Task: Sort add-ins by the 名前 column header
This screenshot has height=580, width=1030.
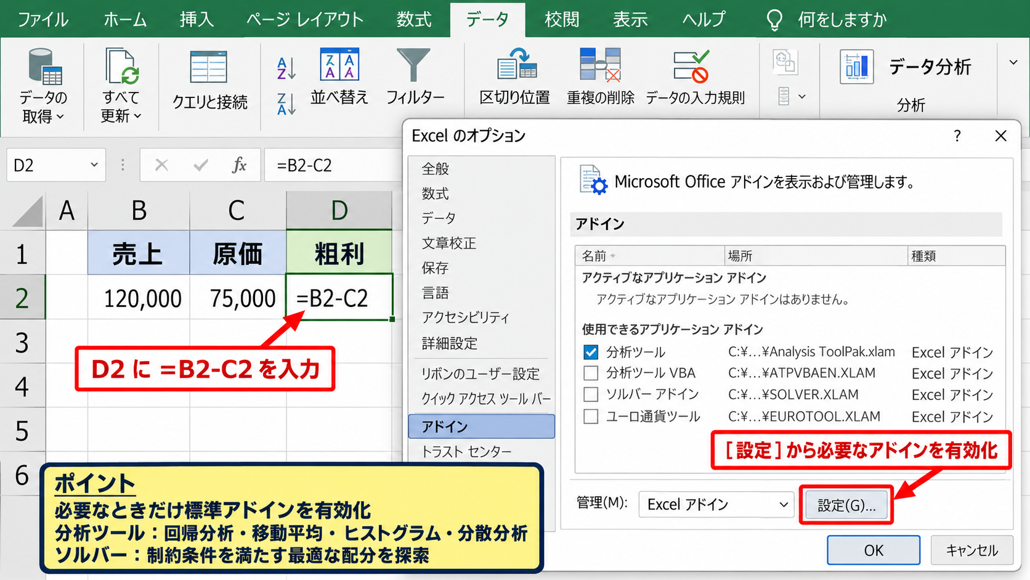Action: click(x=650, y=256)
